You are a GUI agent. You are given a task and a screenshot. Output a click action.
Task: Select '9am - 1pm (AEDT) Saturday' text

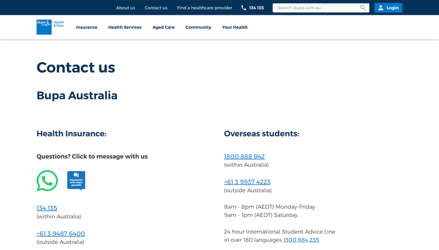pyautogui.click(x=261, y=215)
